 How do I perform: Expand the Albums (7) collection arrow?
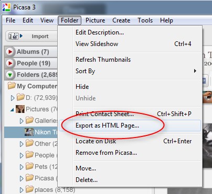10,52
